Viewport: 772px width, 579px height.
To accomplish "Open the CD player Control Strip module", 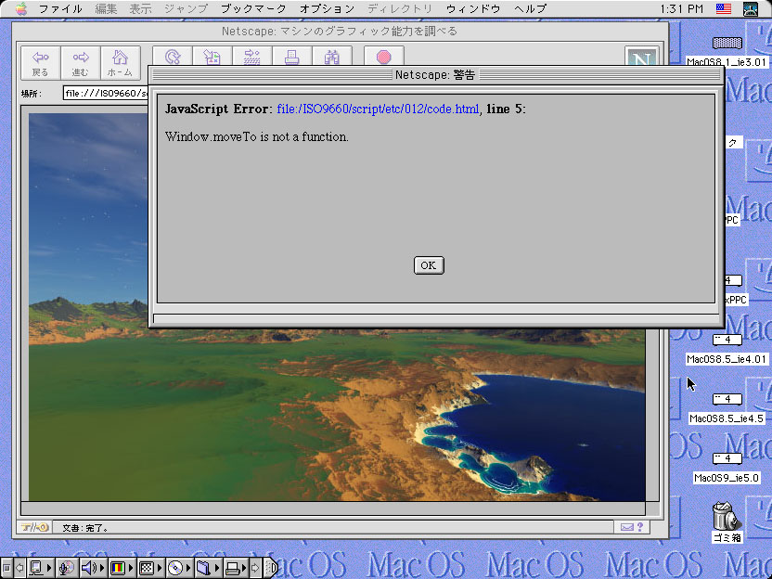I will tap(179, 568).
